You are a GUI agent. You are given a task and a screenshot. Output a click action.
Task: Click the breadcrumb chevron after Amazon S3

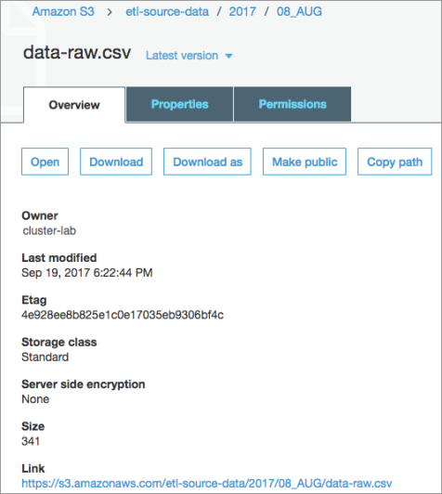(110, 12)
